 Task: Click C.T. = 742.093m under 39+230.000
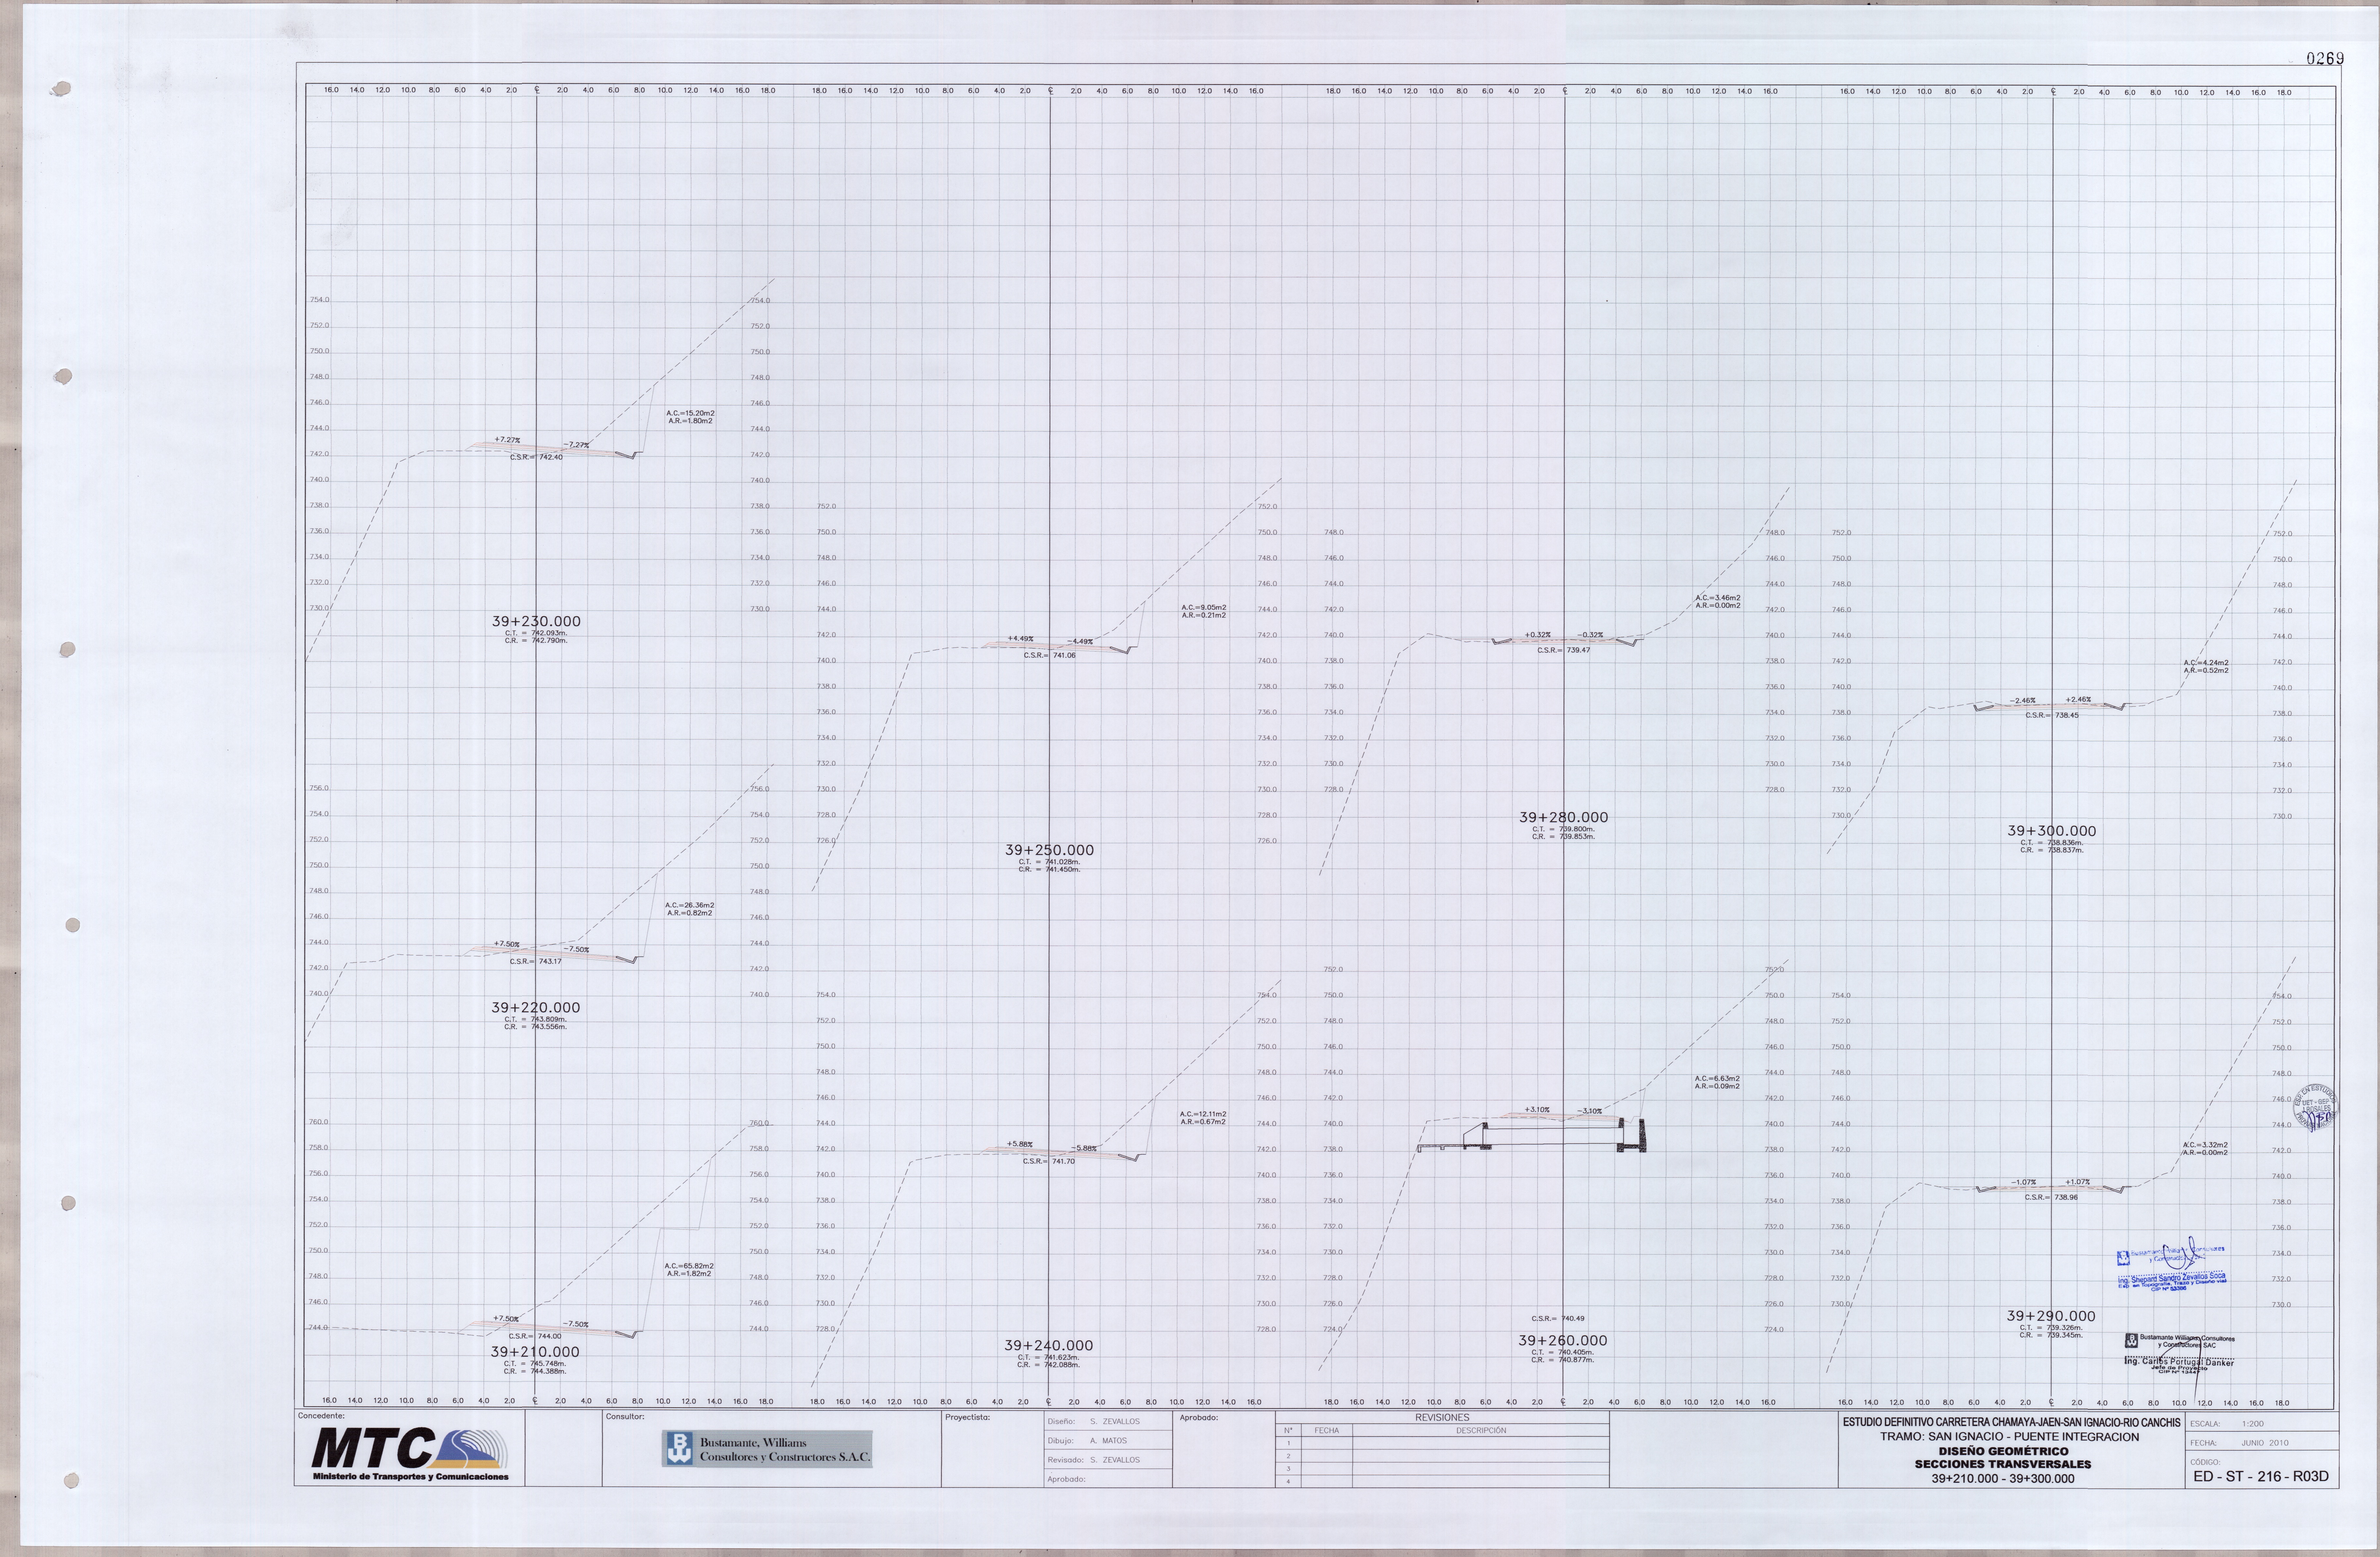[x=536, y=633]
